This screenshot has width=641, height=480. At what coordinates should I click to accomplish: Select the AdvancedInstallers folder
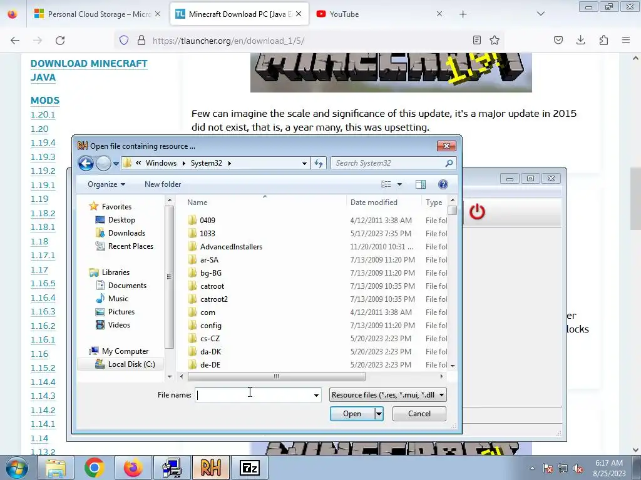point(231,246)
